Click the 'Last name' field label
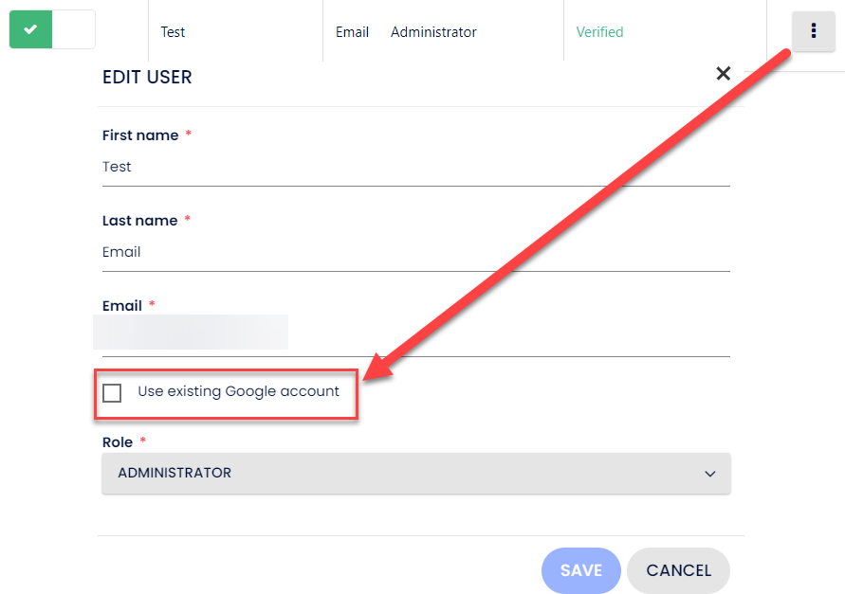 pyautogui.click(x=139, y=221)
